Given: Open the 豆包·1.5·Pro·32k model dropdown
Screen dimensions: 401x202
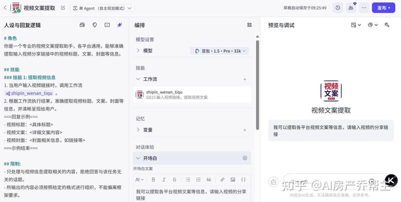Looking at the screenshot, I should pyautogui.click(x=219, y=51).
